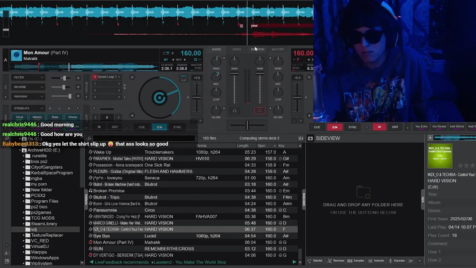Toggle the Drums stem pad
This screenshot has width=476, height=268.
click(x=73, y=117)
